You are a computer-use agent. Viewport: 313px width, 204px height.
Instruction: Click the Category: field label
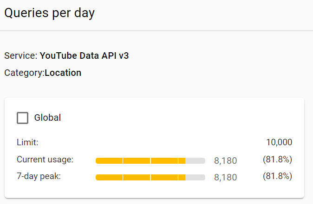point(24,73)
